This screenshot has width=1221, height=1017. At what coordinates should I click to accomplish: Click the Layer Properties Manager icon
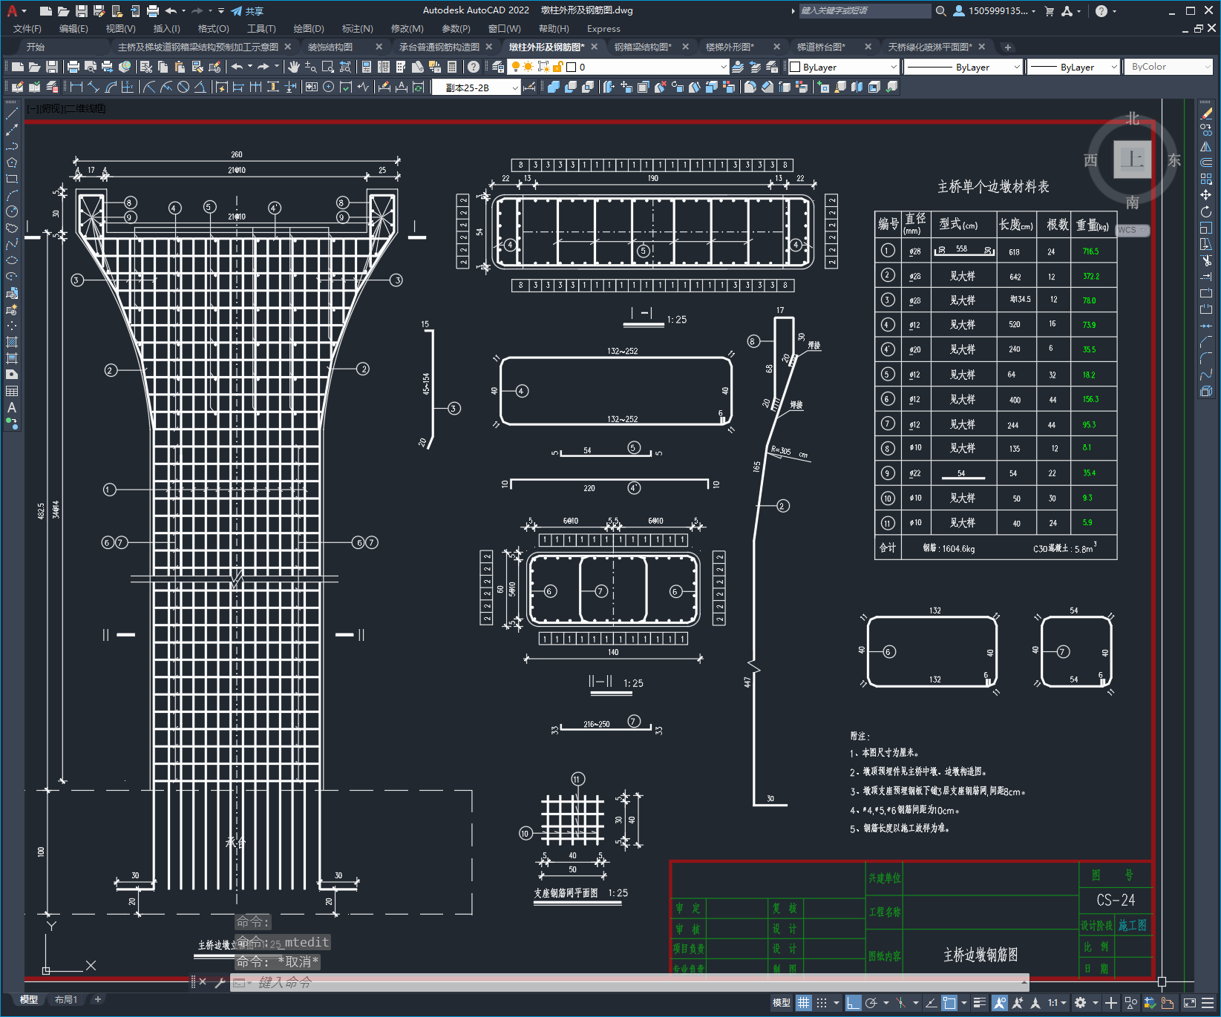[497, 67]
